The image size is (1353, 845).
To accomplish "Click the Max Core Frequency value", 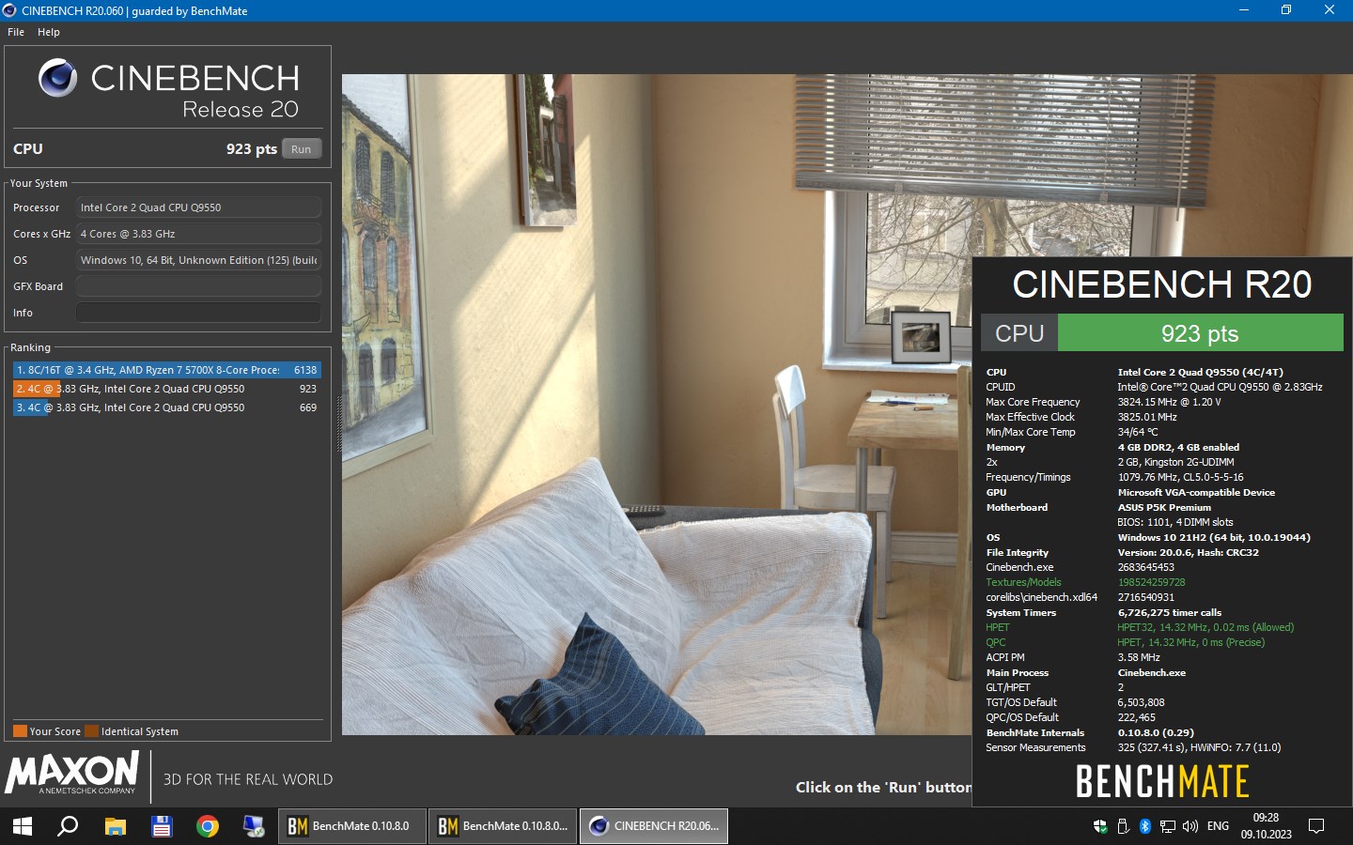I will click(x=1169, y=402).
